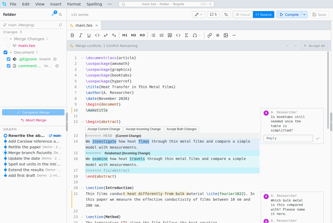Image resolution: width=333 pixels, height=223 pixels.
Task: Insert a numbered list
Action: [x=162, y=35]
